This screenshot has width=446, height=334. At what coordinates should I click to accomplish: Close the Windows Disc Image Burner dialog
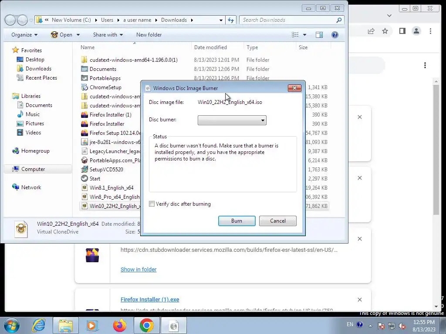click(x=294, y=88)
